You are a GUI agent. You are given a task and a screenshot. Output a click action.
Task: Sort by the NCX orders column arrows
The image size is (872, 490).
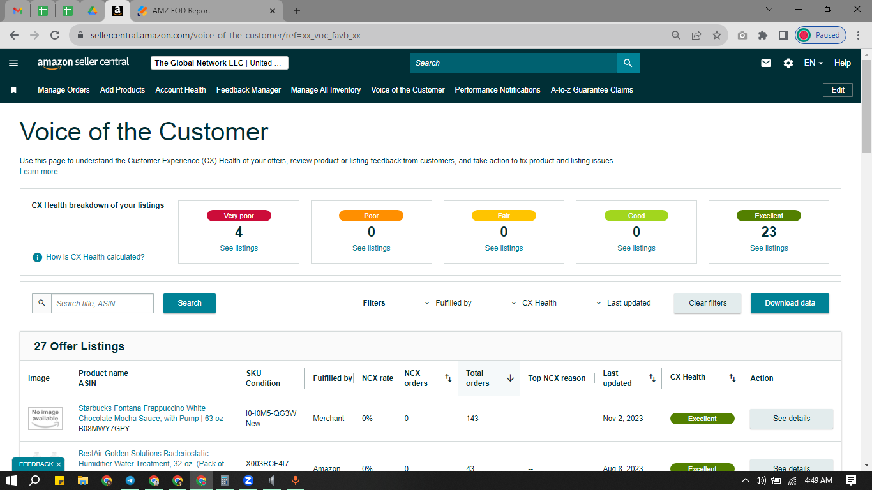click(x=448, y=378)
